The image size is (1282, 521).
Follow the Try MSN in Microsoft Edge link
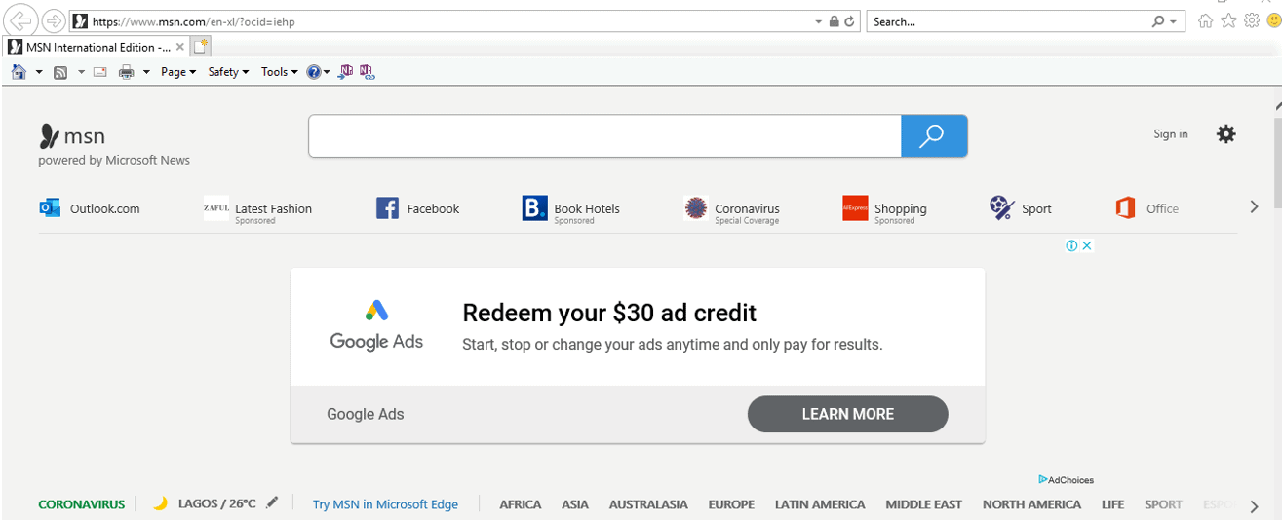[385, 504]
